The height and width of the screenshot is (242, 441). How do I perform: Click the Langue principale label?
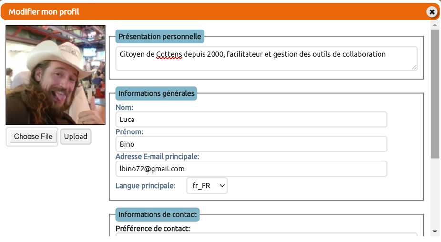(x=145, y=186)
